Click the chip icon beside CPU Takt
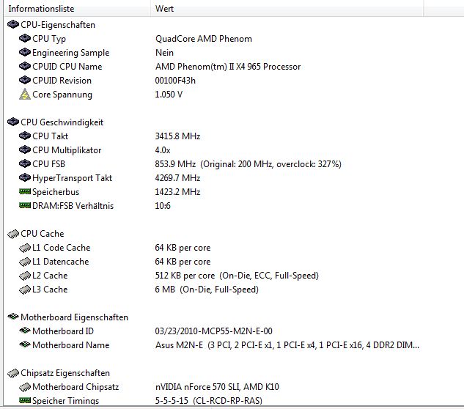This screenshot has height=409, width=464. pos(25,136)
